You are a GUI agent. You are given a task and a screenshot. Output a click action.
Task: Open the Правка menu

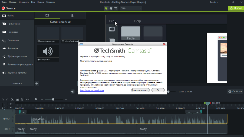point(13,2)
